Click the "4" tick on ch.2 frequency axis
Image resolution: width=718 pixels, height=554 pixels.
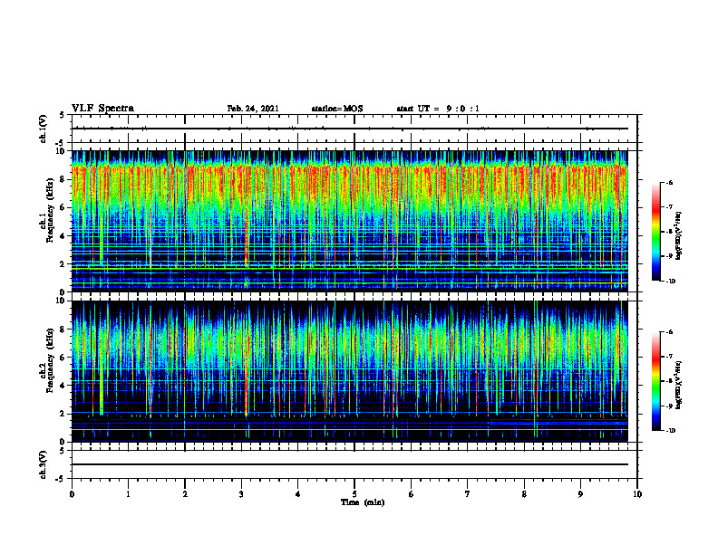tap(63, 386)
